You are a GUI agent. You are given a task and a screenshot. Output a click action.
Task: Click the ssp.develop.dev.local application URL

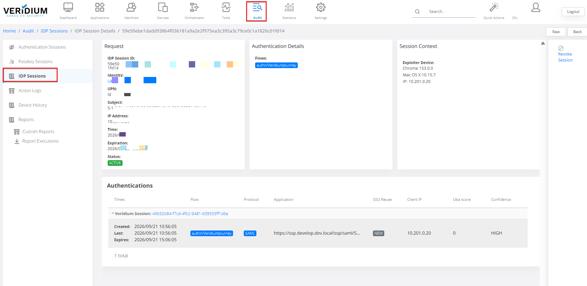coord(317,233)
